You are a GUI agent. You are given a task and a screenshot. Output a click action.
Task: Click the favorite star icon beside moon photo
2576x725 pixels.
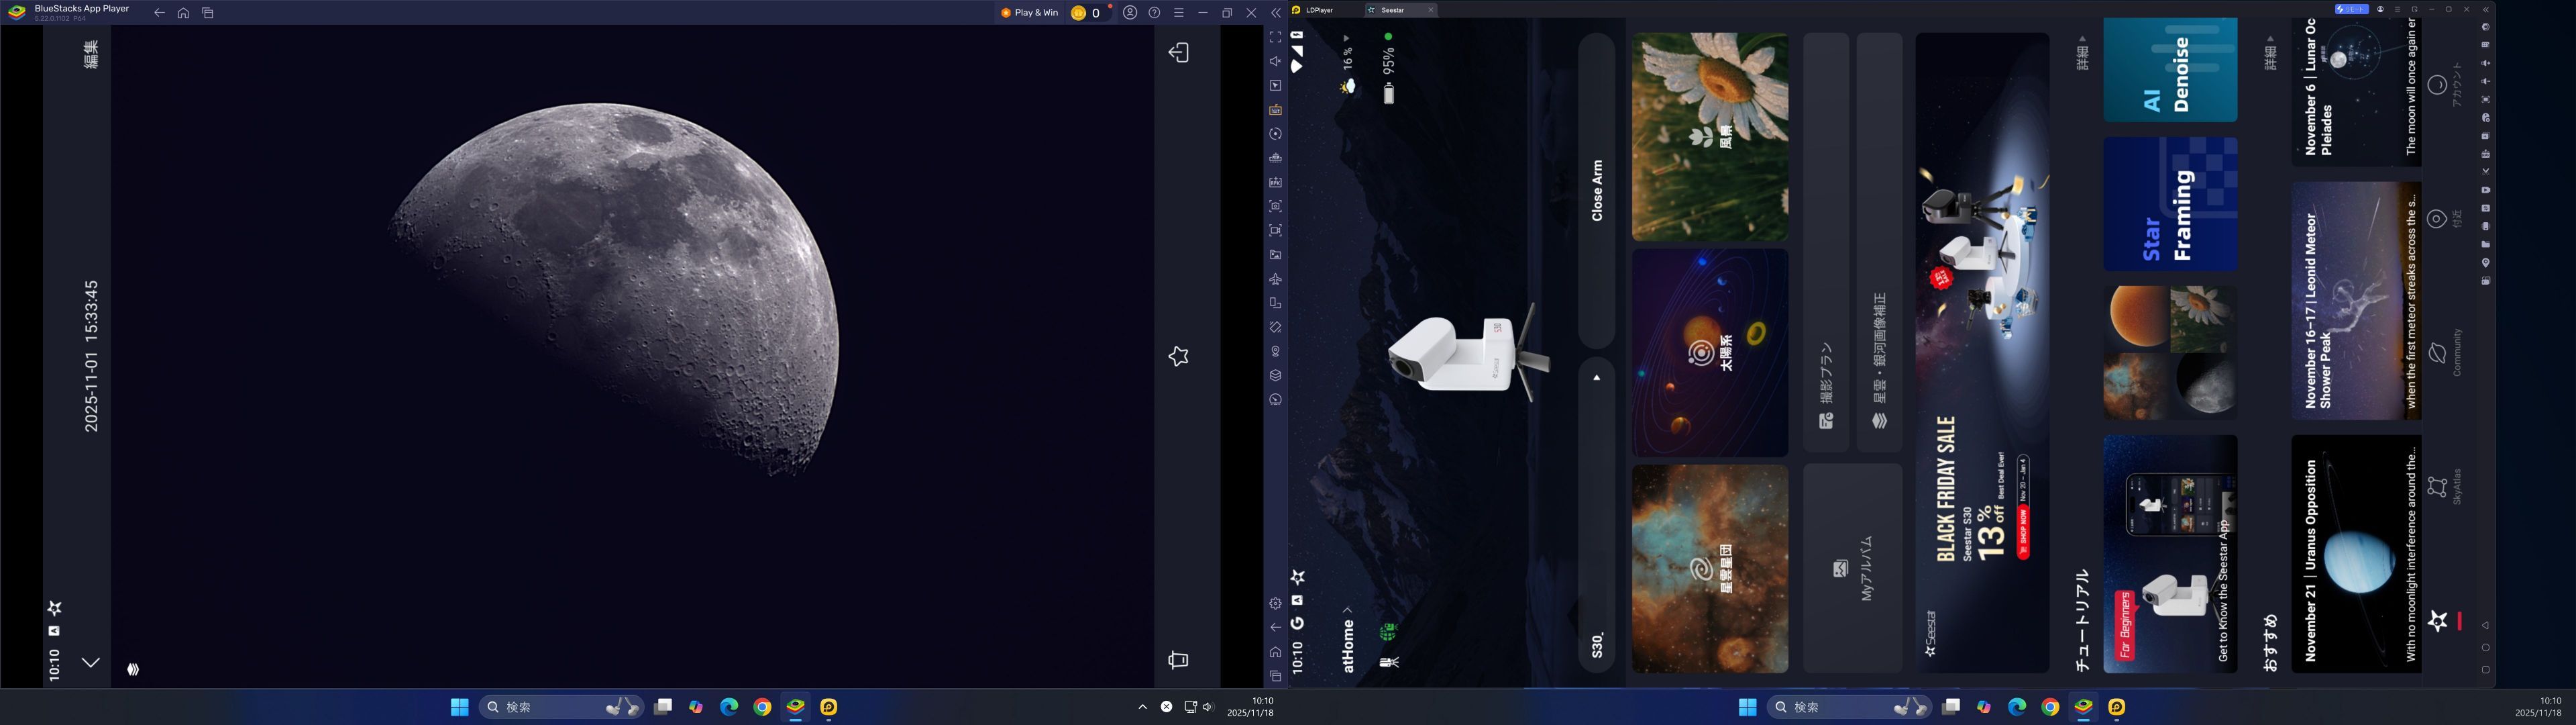(1178, 356)
